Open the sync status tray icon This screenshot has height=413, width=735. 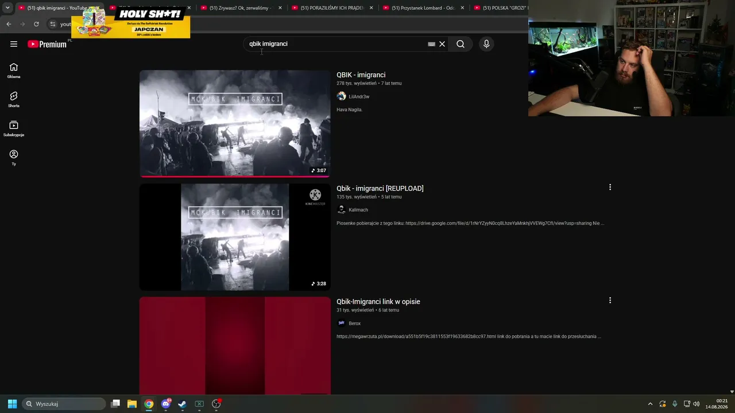pyautogui.click(x=663, y=404)
